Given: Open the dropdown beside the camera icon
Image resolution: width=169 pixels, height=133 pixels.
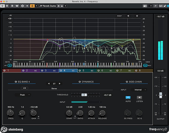Looking at the screenshot, I should click(x=150, y=6).
